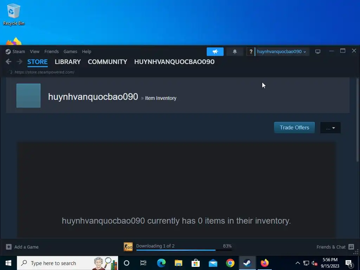360x270 pixels.
Task: Click the Item Inventory breadcrumb
Action: [x=161, y=98]
